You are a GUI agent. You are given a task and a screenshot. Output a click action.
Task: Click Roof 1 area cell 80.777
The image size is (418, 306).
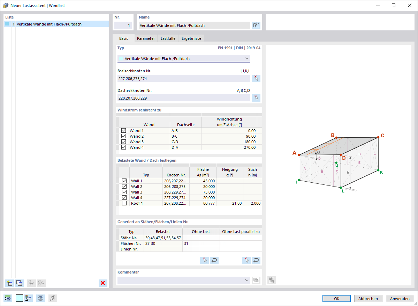(x=203, y=203)
